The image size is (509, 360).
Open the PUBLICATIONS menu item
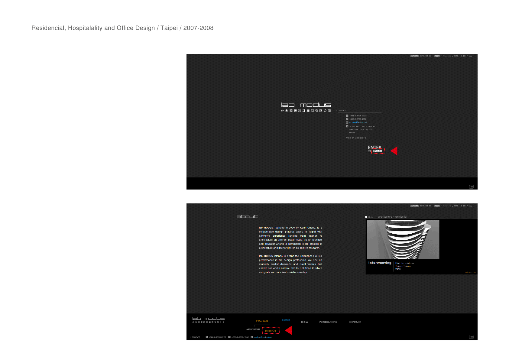pyautogui.click(x=328, y=322)
